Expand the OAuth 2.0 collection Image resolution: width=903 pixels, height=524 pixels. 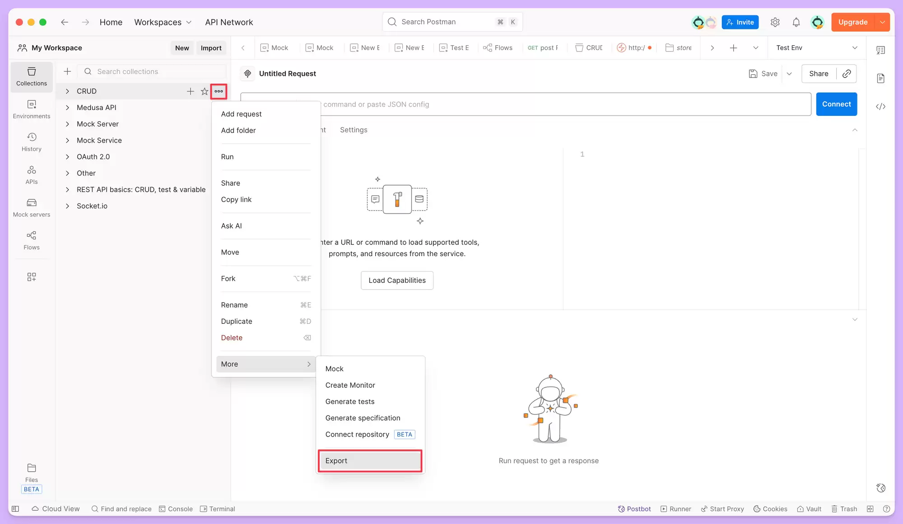click(x=67, y=157)
